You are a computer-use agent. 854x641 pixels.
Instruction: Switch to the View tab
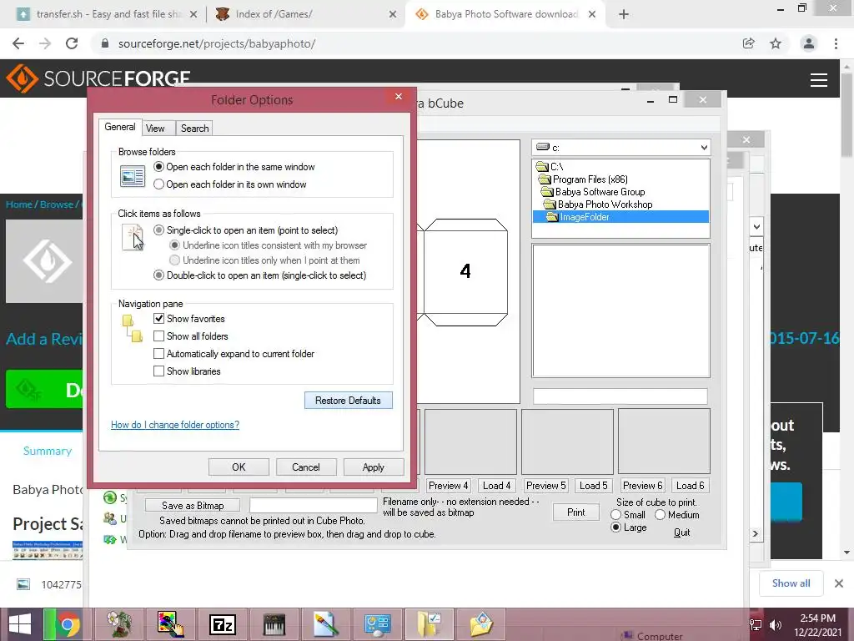click(155, 128)
